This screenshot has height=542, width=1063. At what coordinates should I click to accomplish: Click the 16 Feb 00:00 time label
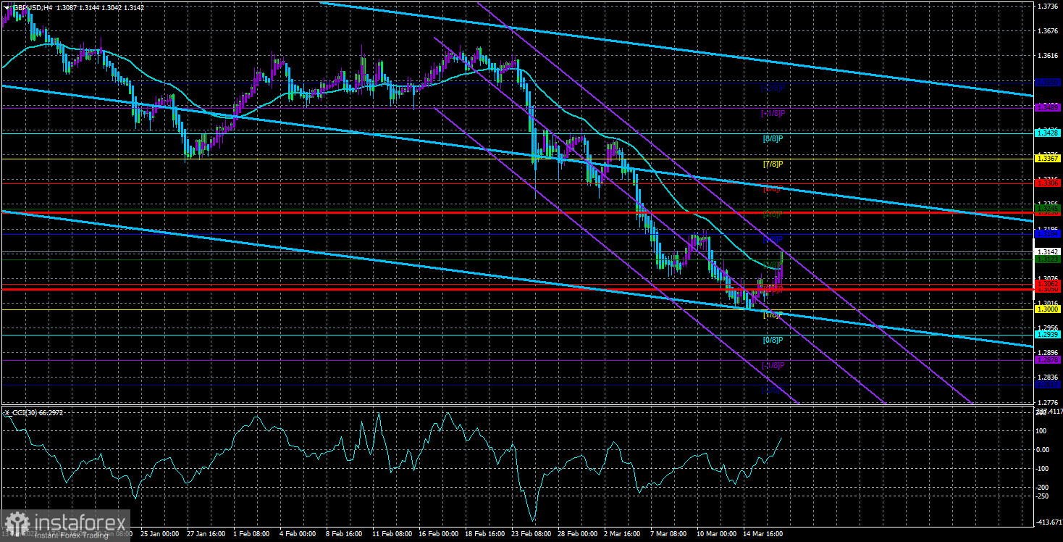pos(439,534)
